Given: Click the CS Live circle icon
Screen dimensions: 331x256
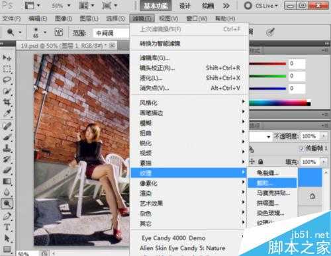Looking at the screenshot, I should click(x=248, y=5).
